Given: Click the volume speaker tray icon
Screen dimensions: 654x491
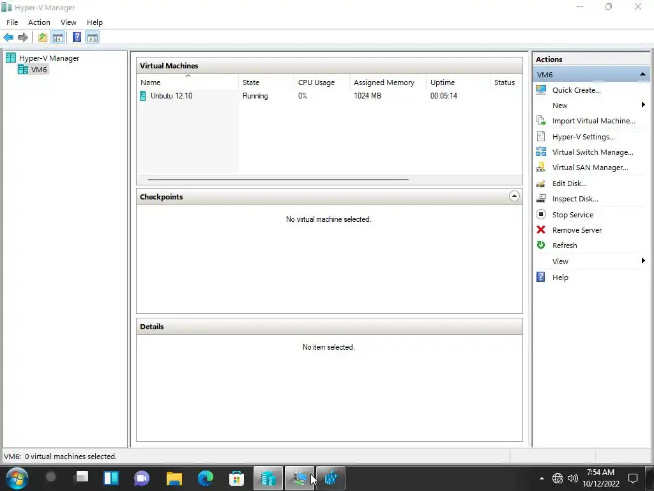Looking at the screenshot, I should (x=573, y=478).
